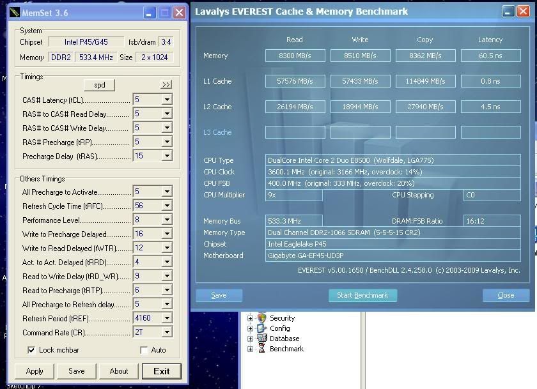This screenshot has width=537, height=389.
Task: Click the L1 Cache Read 57576 MB/s field
Action: tap(295, 81)
